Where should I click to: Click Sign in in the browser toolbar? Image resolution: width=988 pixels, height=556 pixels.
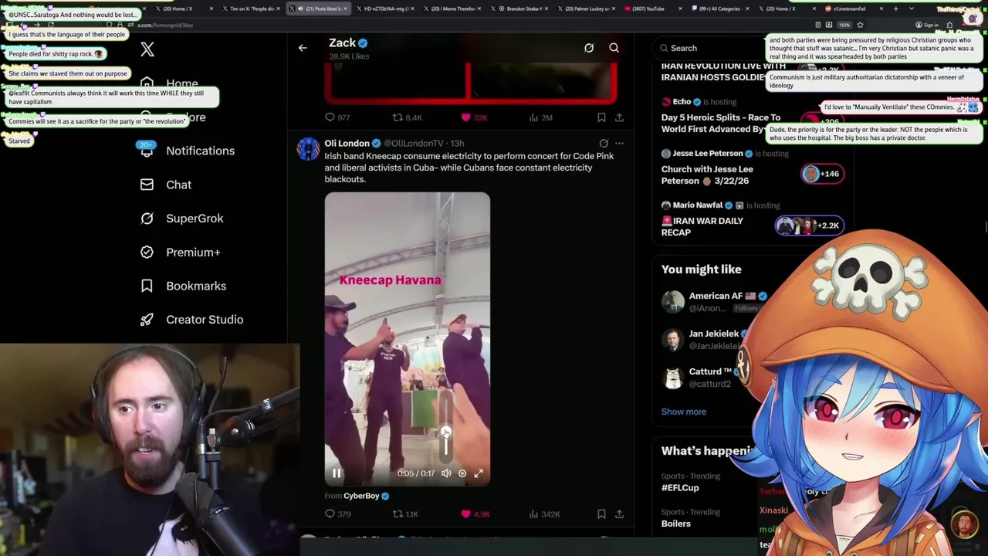928,25
